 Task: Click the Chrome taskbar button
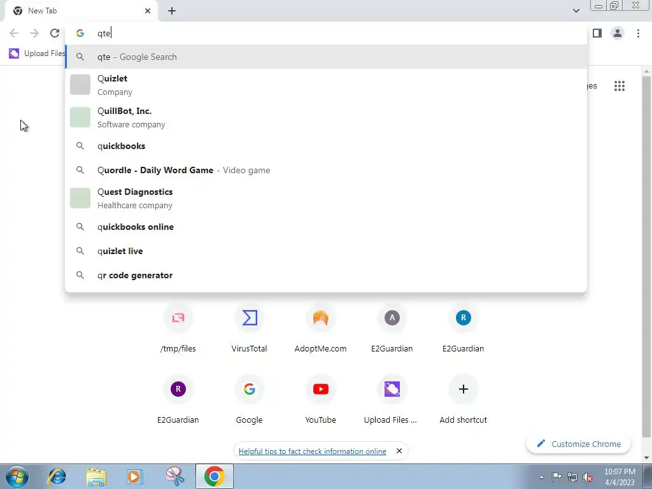click(x=214, y=476)
